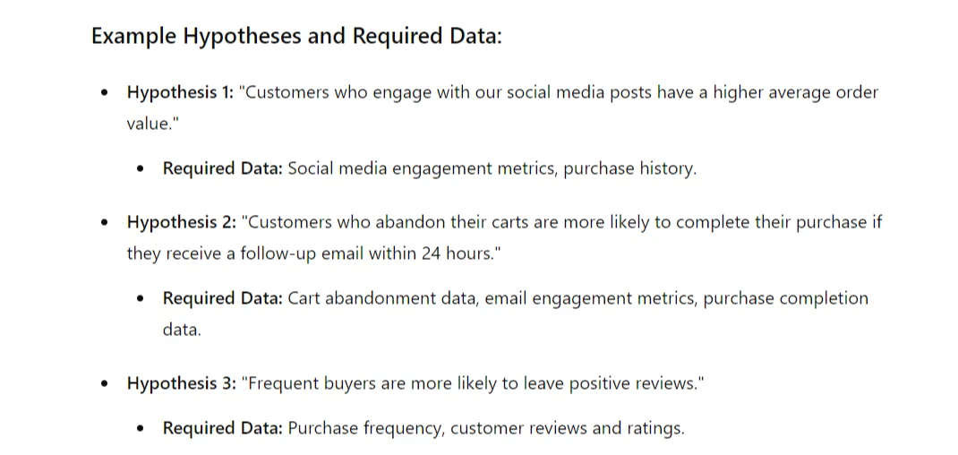Click the bullet point before Hypothesis 1
Image resolution: width=958 pixels, height=455 pixels.
105,93
